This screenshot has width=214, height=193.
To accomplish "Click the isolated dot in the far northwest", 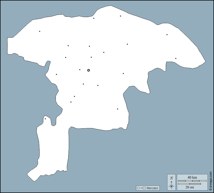I will click(40, 31).
